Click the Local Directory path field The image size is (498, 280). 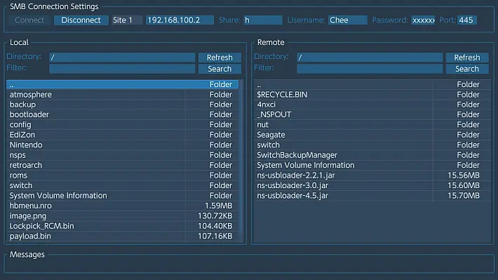[x=122, y=58]
